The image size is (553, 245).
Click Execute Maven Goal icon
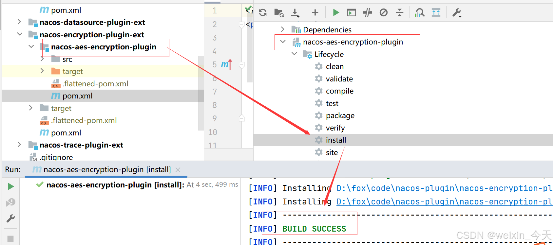tap(352, 13)
